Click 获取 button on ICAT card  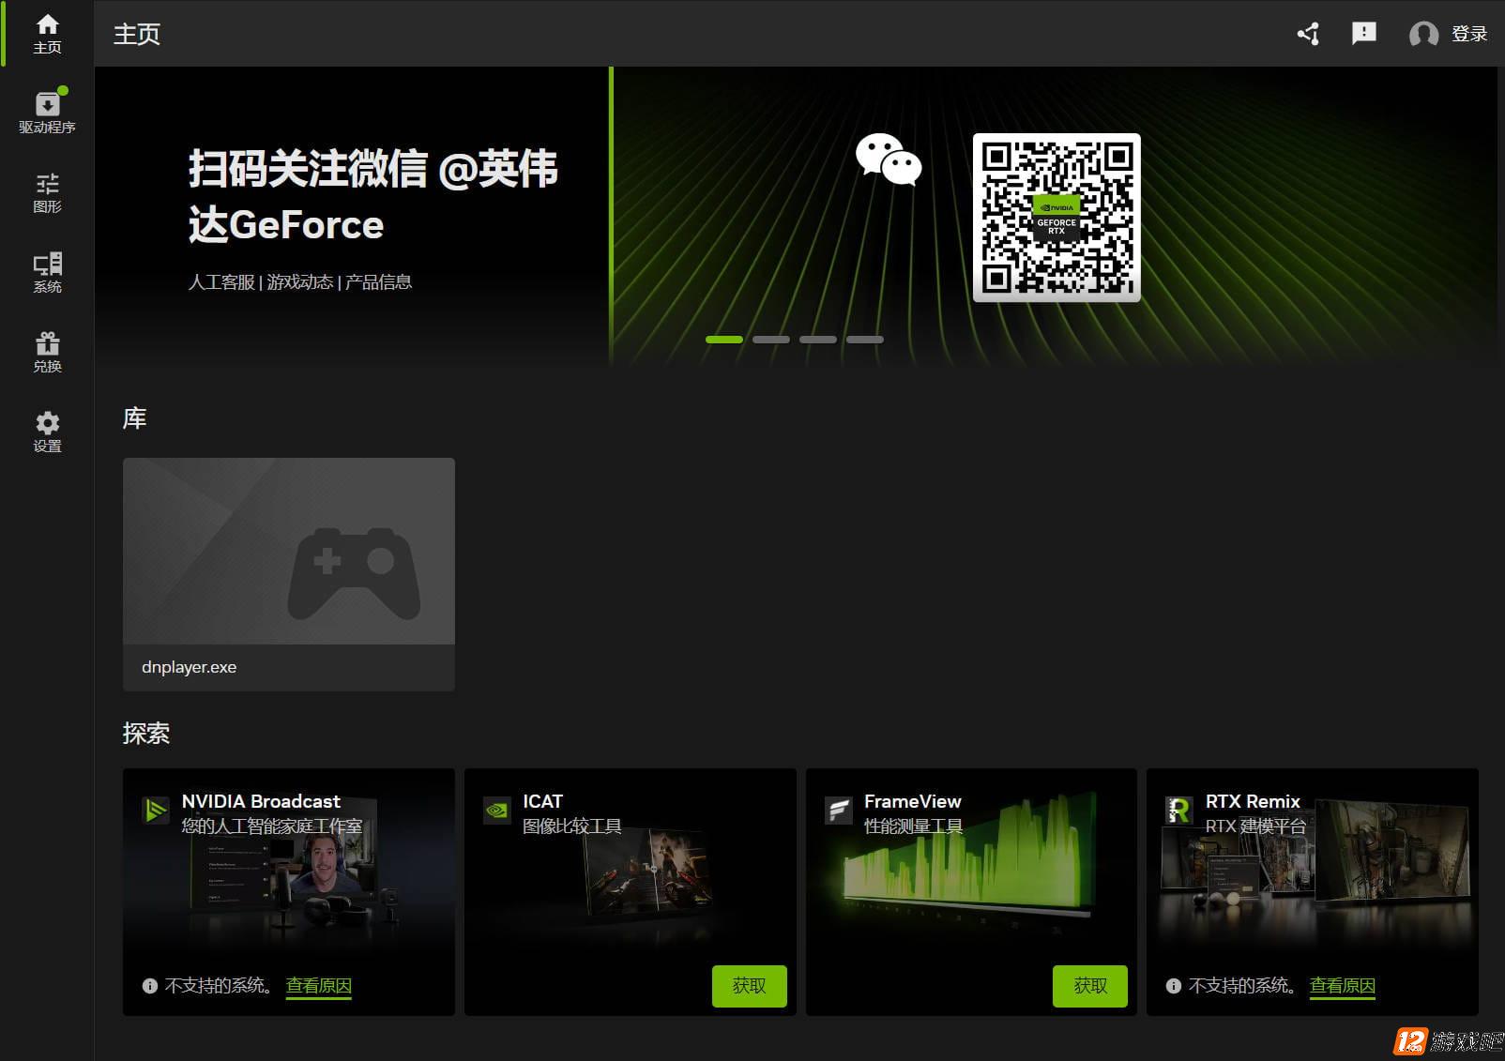[x=749, y=986]
